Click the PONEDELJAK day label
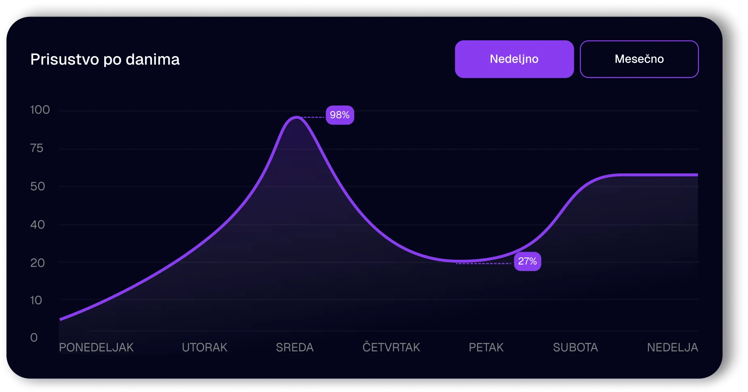 pos(96,347)
